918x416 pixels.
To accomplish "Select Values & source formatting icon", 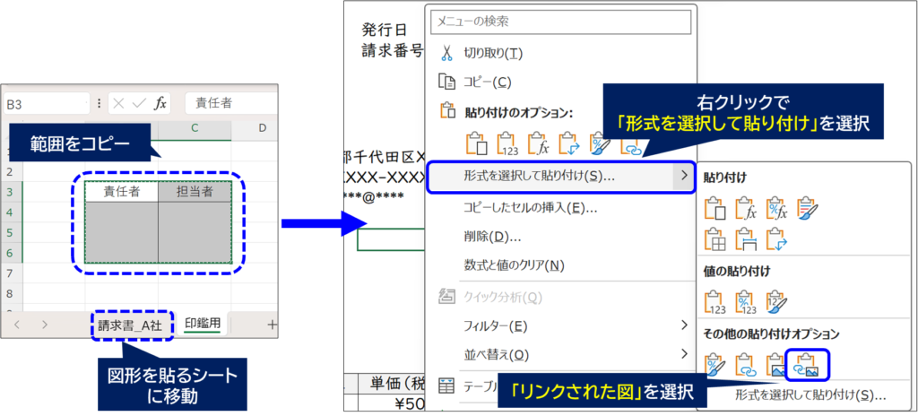I will [777, 301].
